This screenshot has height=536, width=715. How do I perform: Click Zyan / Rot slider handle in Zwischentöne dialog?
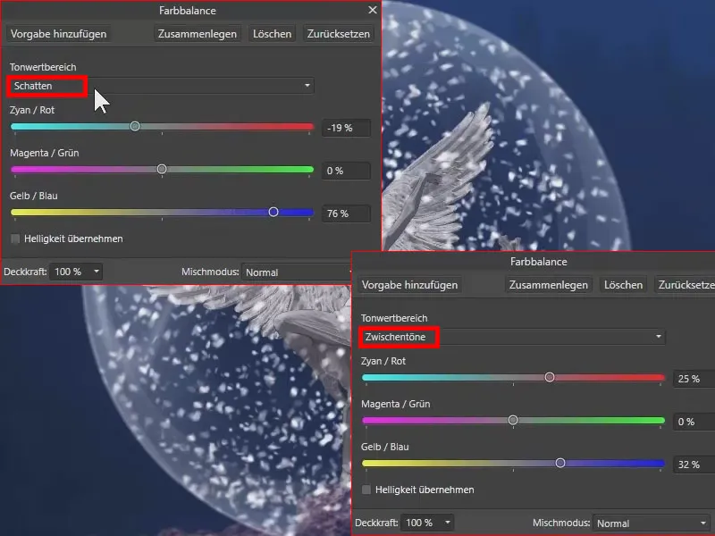click(x=550, y=377)
